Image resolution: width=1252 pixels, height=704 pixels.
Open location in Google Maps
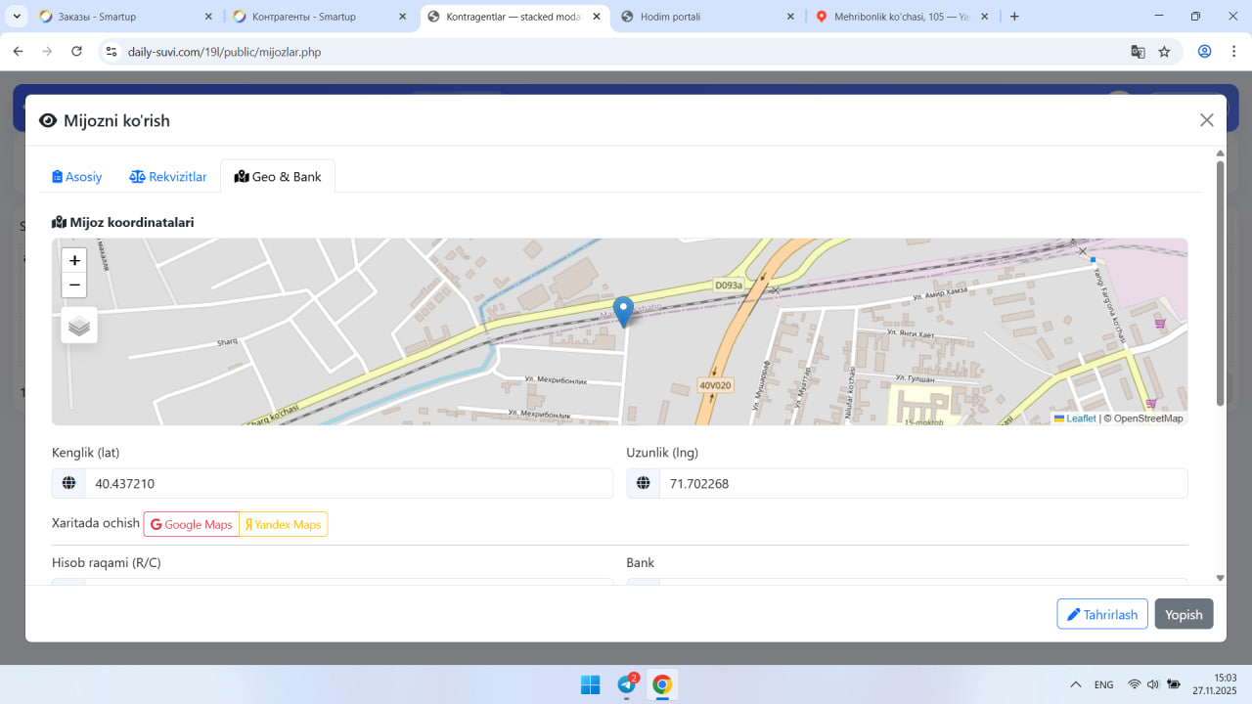(x=192, y=525)
